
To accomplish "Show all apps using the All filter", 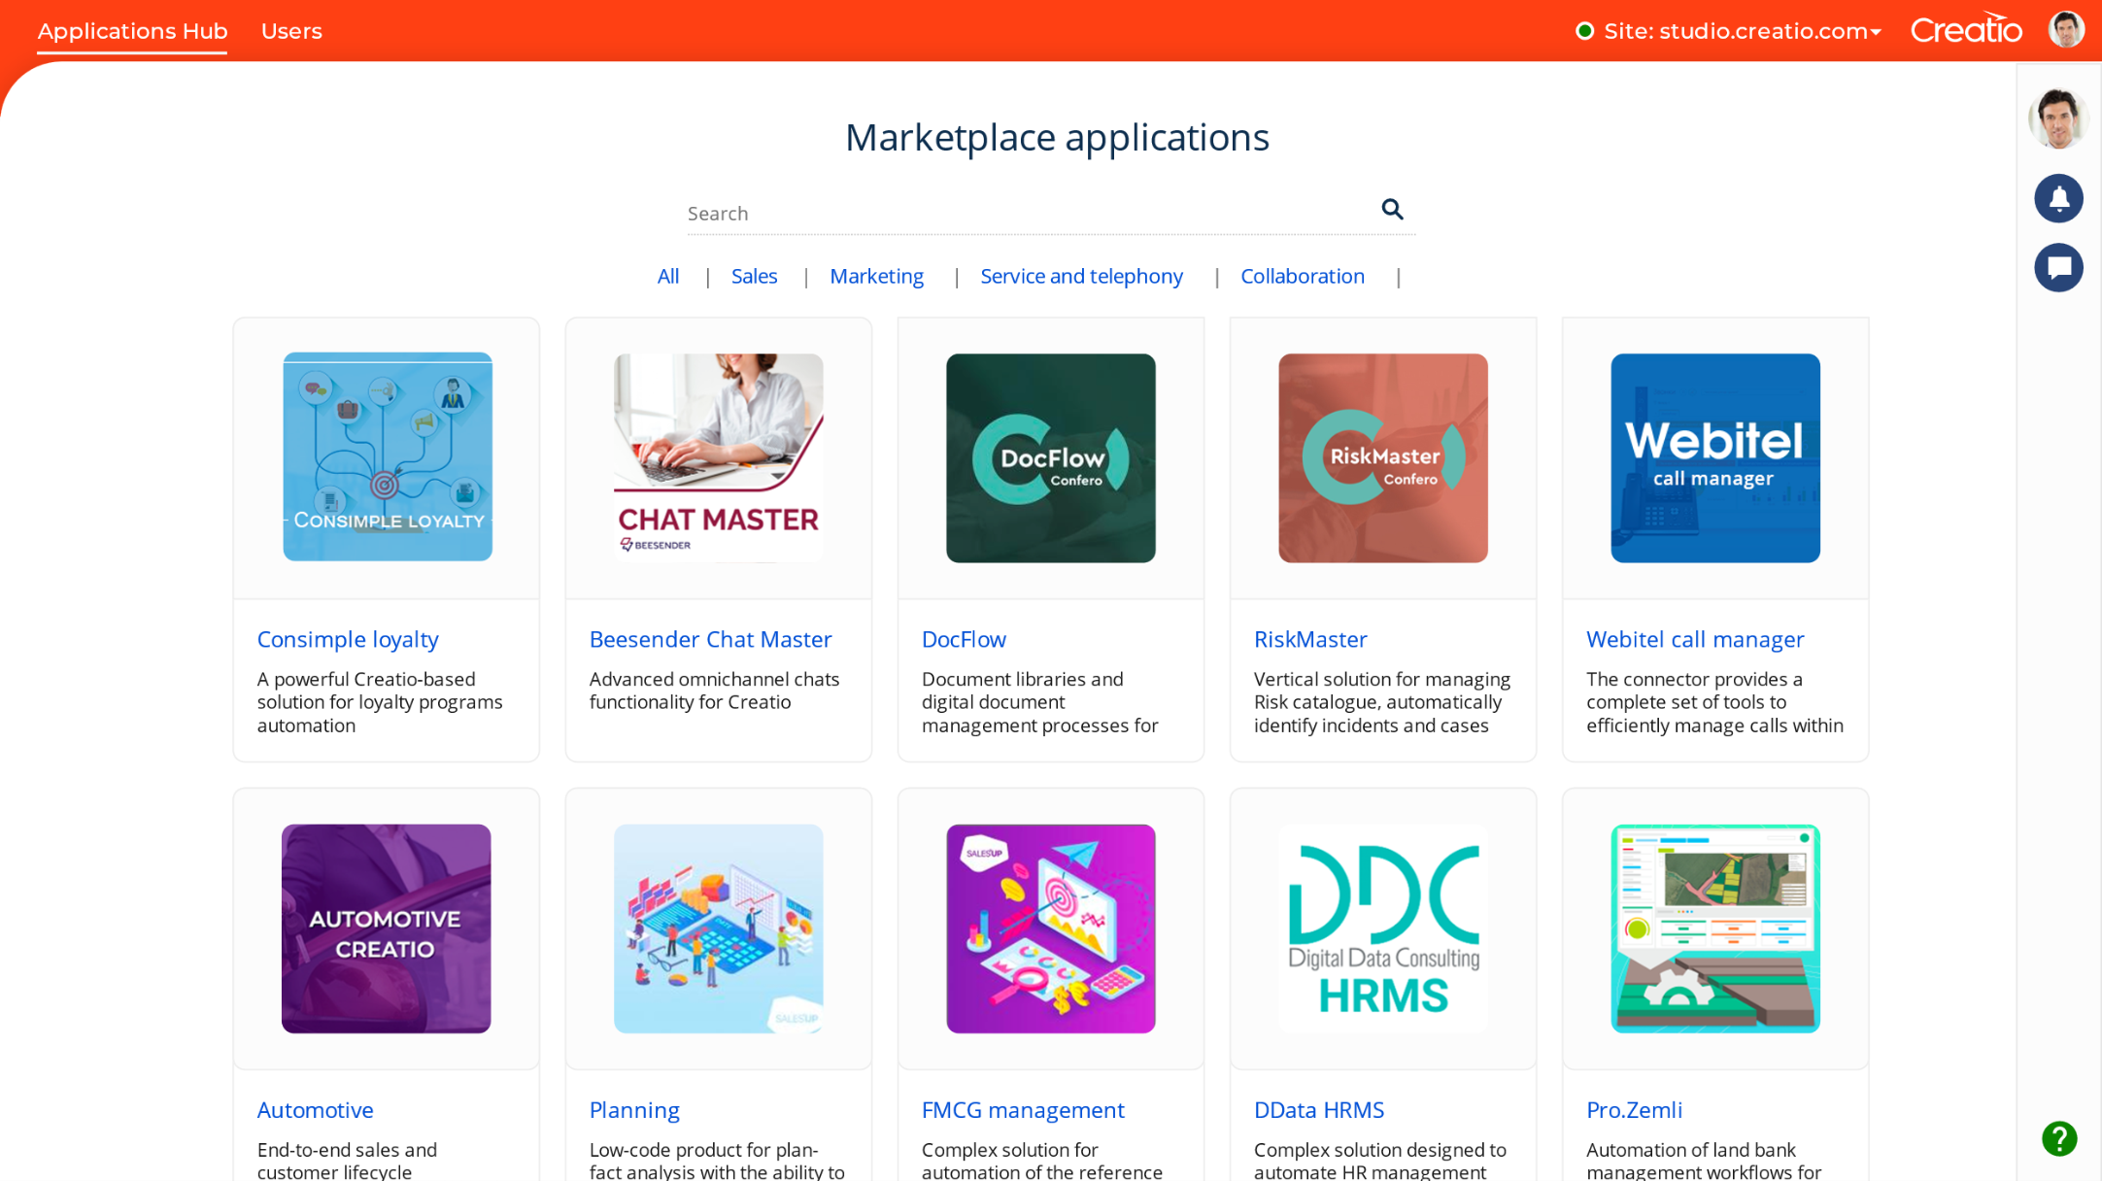I will [x=668, y=277].
